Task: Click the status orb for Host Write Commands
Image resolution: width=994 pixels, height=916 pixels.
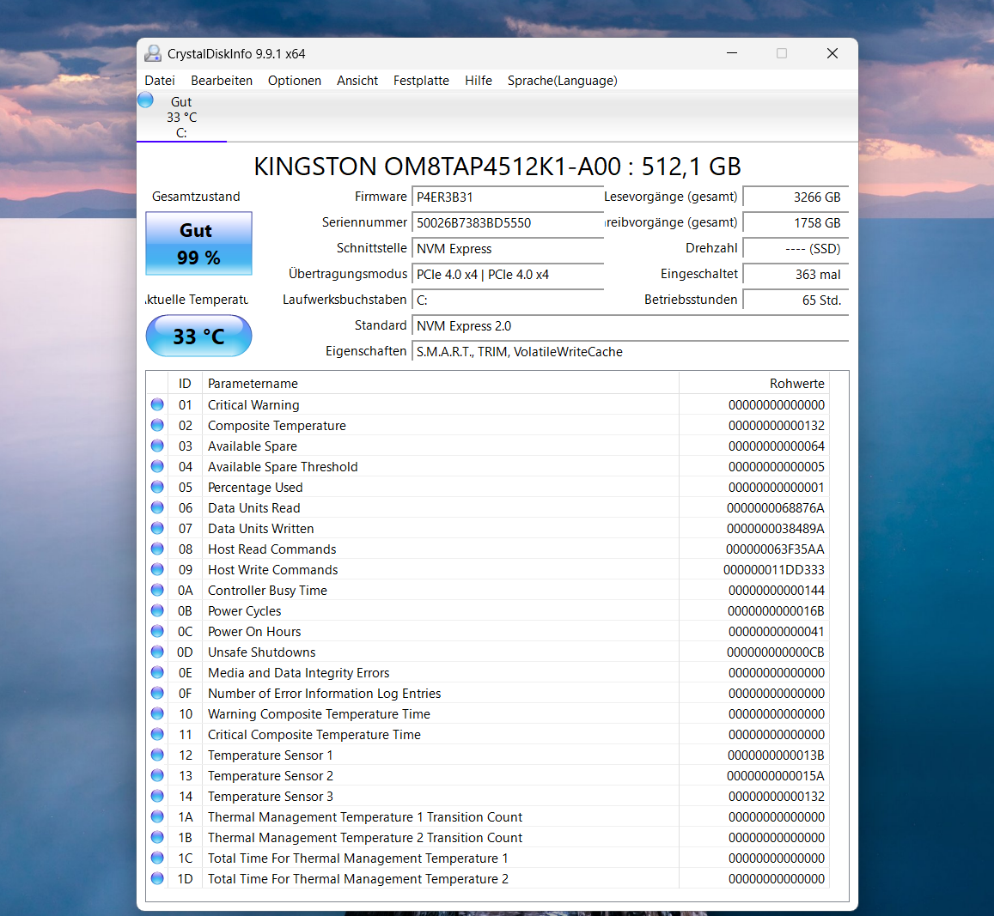Action: click(157, 569)
